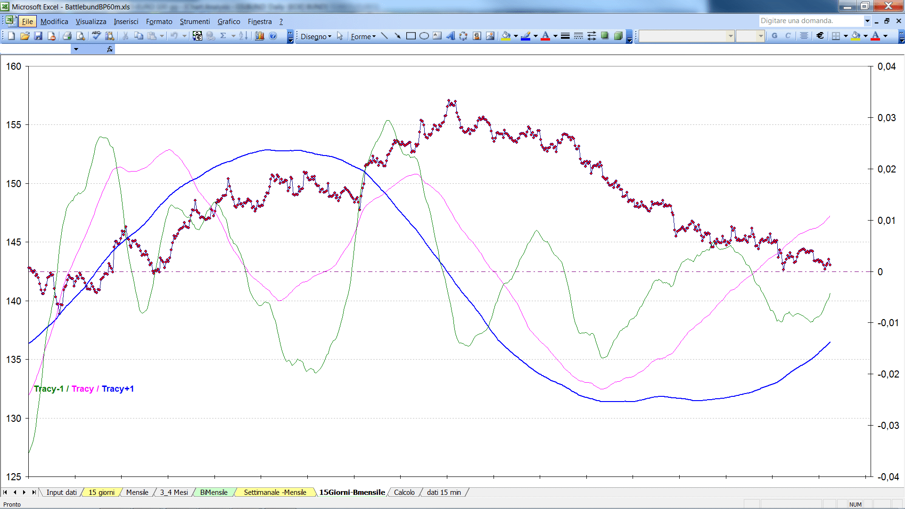Click the Insert Function fx button
905x509 pixels.
pyautogui.click(x=110, y=49)
